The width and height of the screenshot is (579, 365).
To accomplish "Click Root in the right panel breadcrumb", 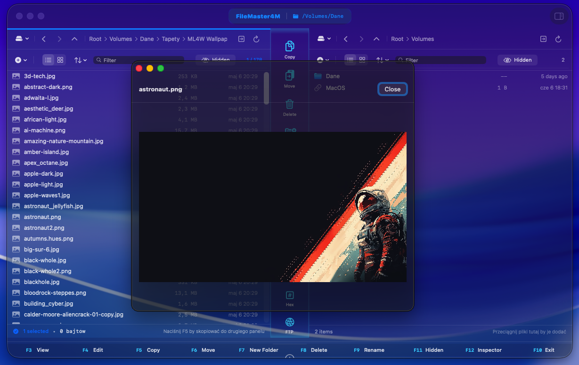I will [398, 39].
